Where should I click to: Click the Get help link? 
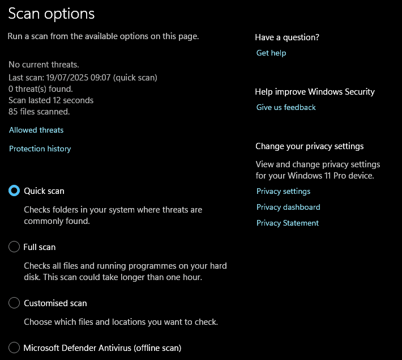click(271, 53)
